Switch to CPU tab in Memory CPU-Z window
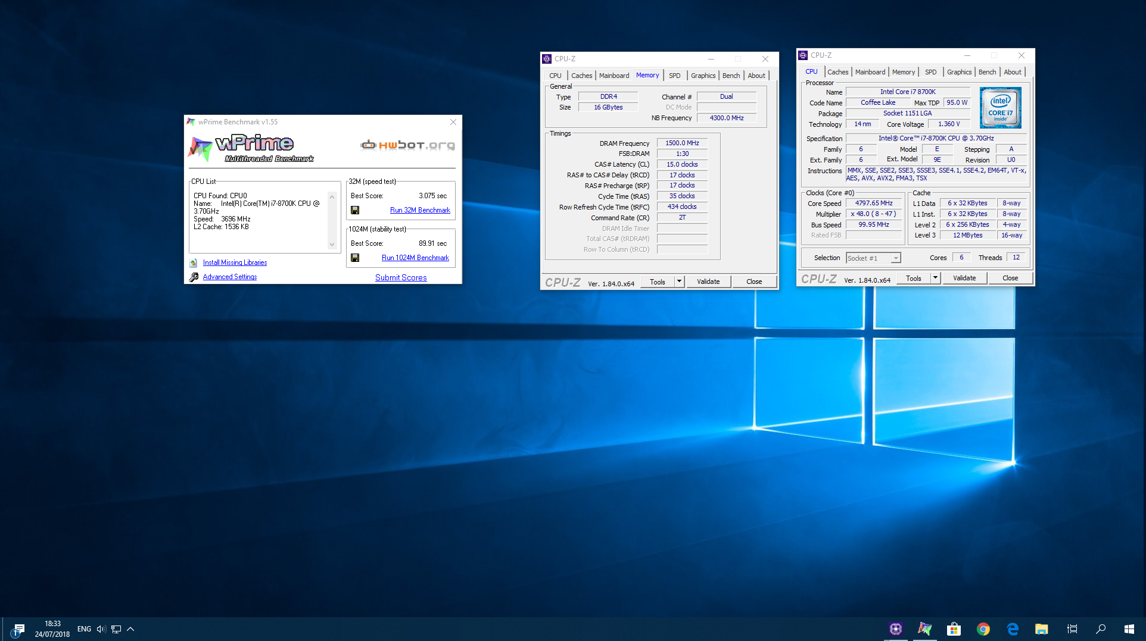1146x641 pixels. [555, 76]
